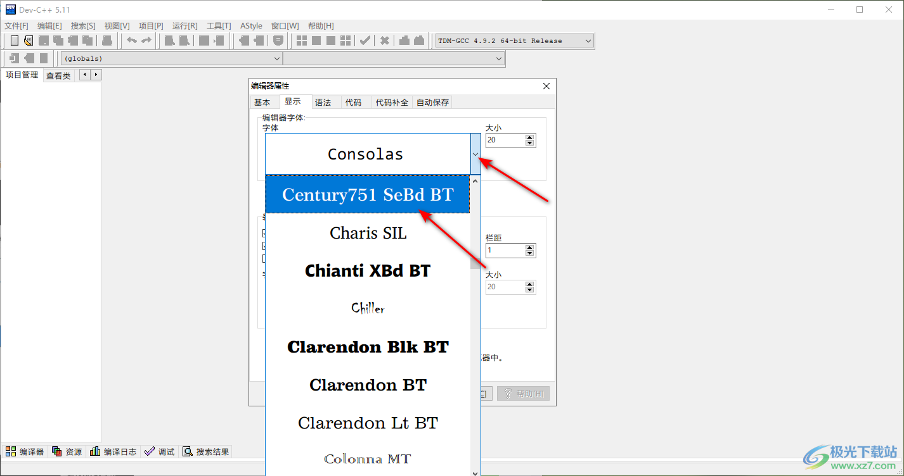The height and width of the screenshot is (476, 904).
Task: Click the left tab-scroll arrow beside 查看类
Action: [x=84, y=75]
